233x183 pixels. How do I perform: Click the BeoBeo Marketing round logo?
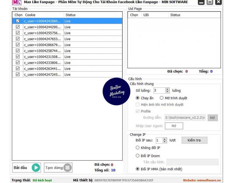pos(117,91)
